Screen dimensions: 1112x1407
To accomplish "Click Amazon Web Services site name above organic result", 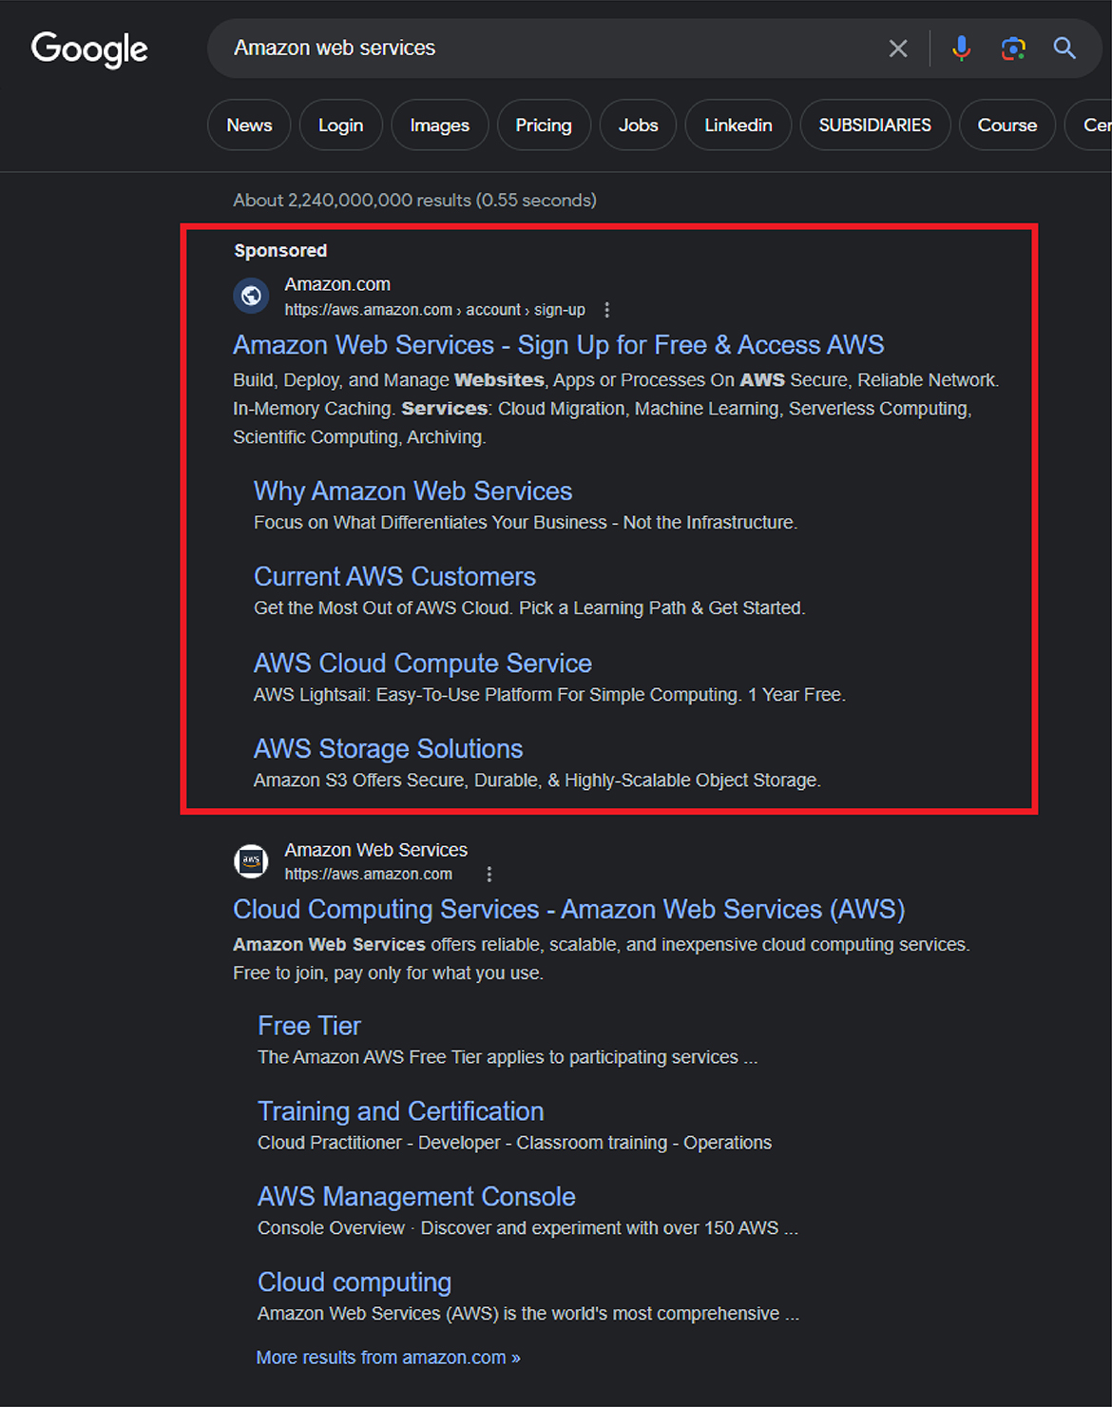I will (376, 850).
